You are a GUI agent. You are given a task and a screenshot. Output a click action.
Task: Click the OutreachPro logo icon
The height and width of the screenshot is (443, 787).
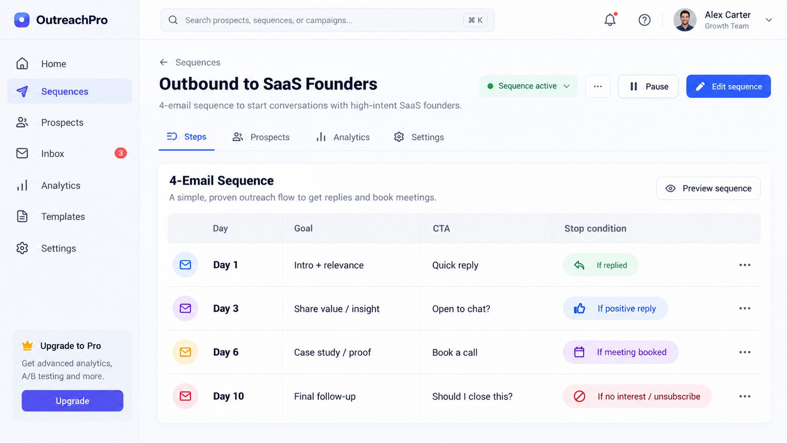click(x=22, y=20)
